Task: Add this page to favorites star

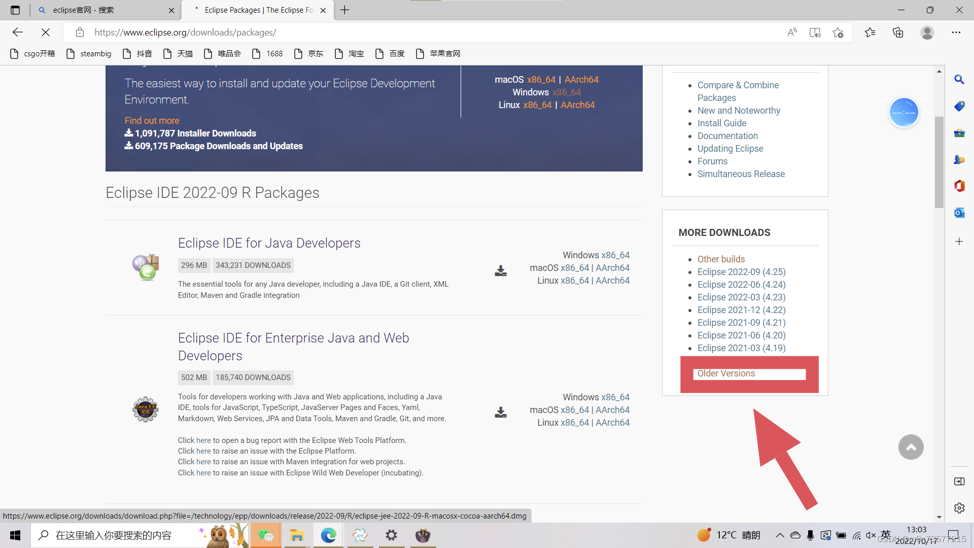Action: tap(838, 32)
